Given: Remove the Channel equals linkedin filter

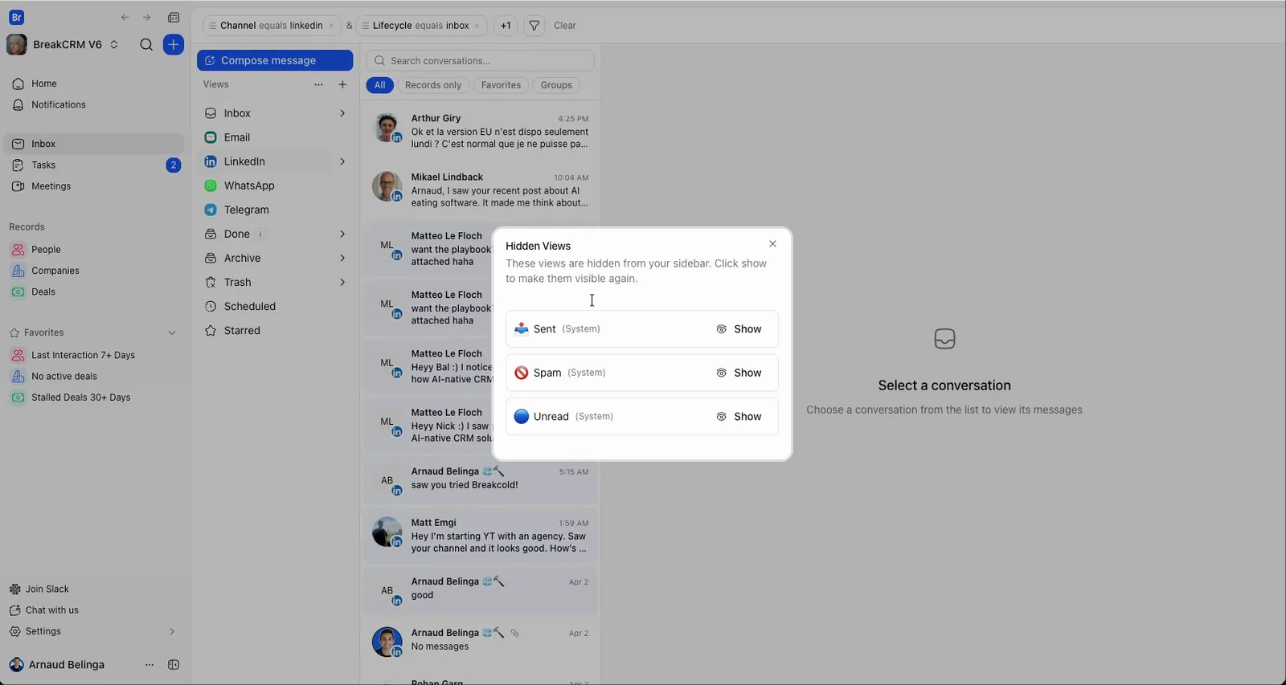Looking at the screenshot, I should click(x=331, y=26).
